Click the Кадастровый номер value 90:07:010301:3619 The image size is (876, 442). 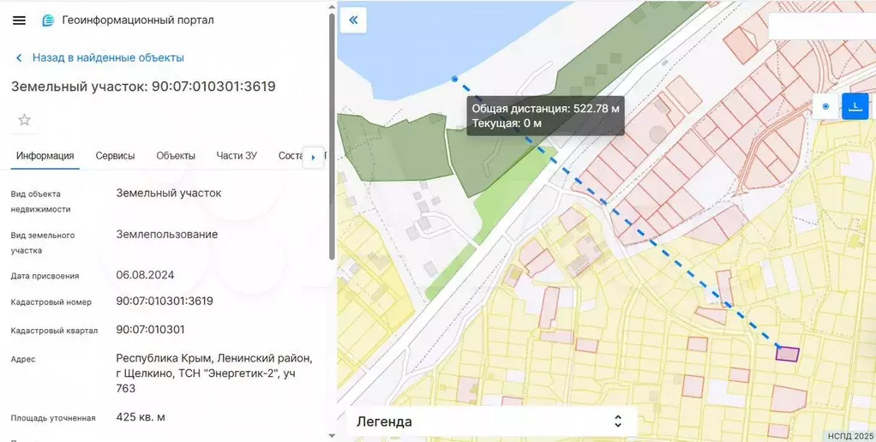[165, 302]
